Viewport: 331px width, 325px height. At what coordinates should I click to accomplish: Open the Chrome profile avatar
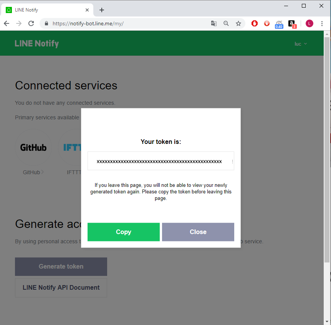pos(309,23)
